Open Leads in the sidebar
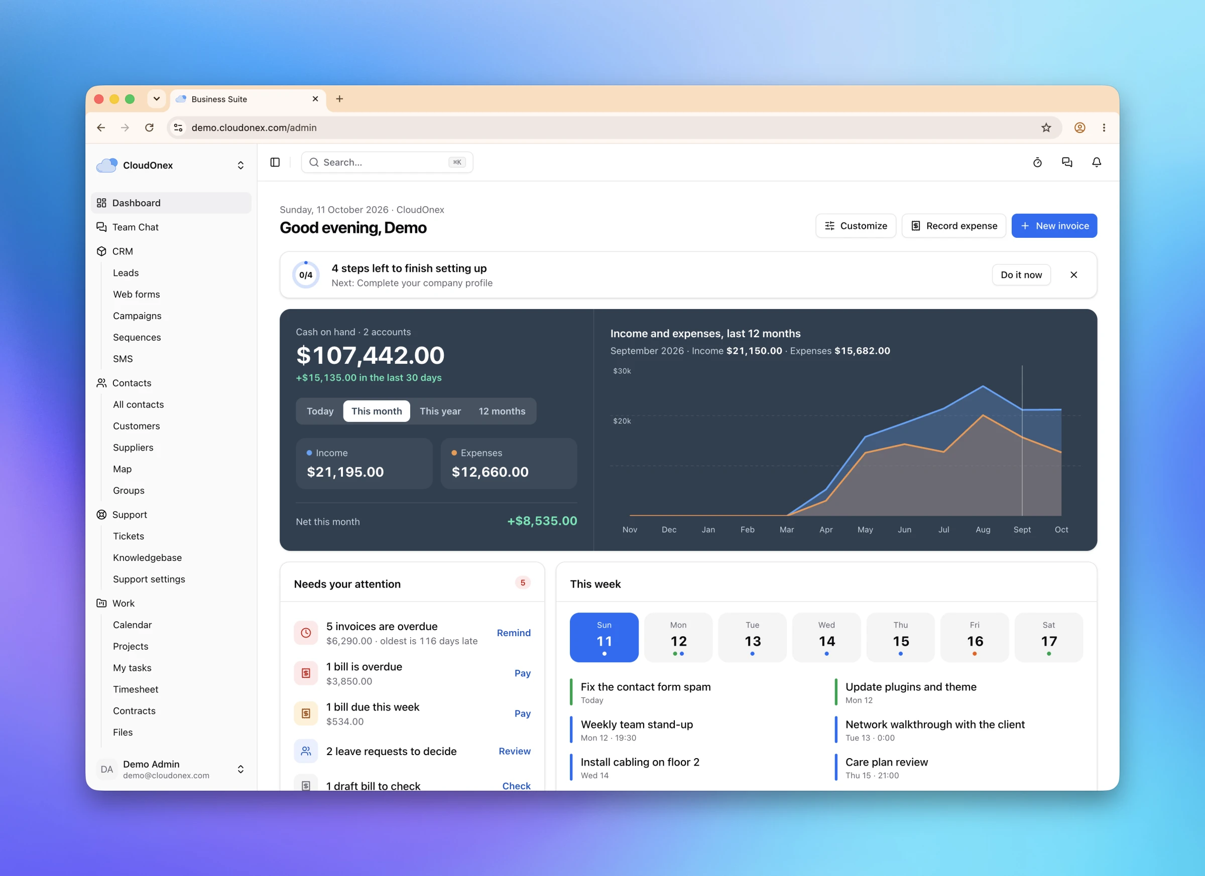This screenshot has width=1205, height=876. 126,273
